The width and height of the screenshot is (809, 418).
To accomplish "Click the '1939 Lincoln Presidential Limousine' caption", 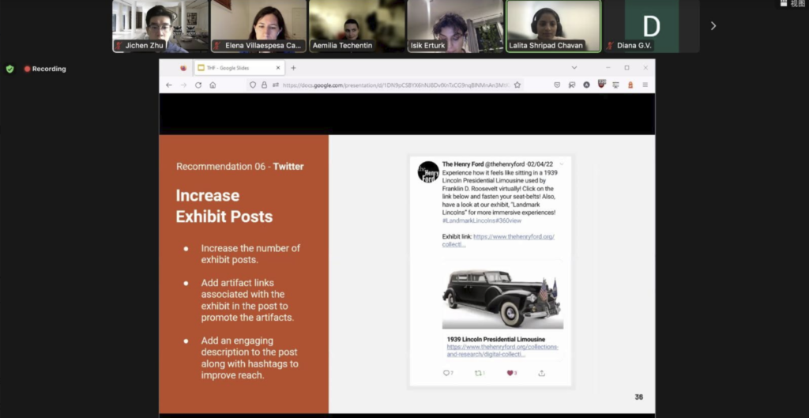I will click(x=496, y=339).
